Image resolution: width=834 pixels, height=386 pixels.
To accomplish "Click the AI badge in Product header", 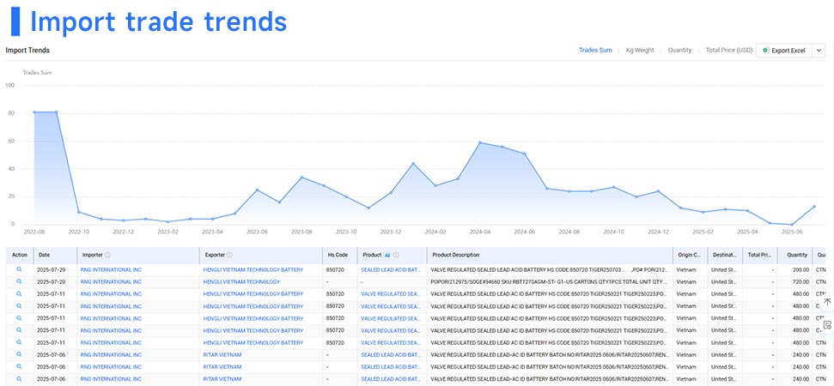I will (x=387, y=255).
